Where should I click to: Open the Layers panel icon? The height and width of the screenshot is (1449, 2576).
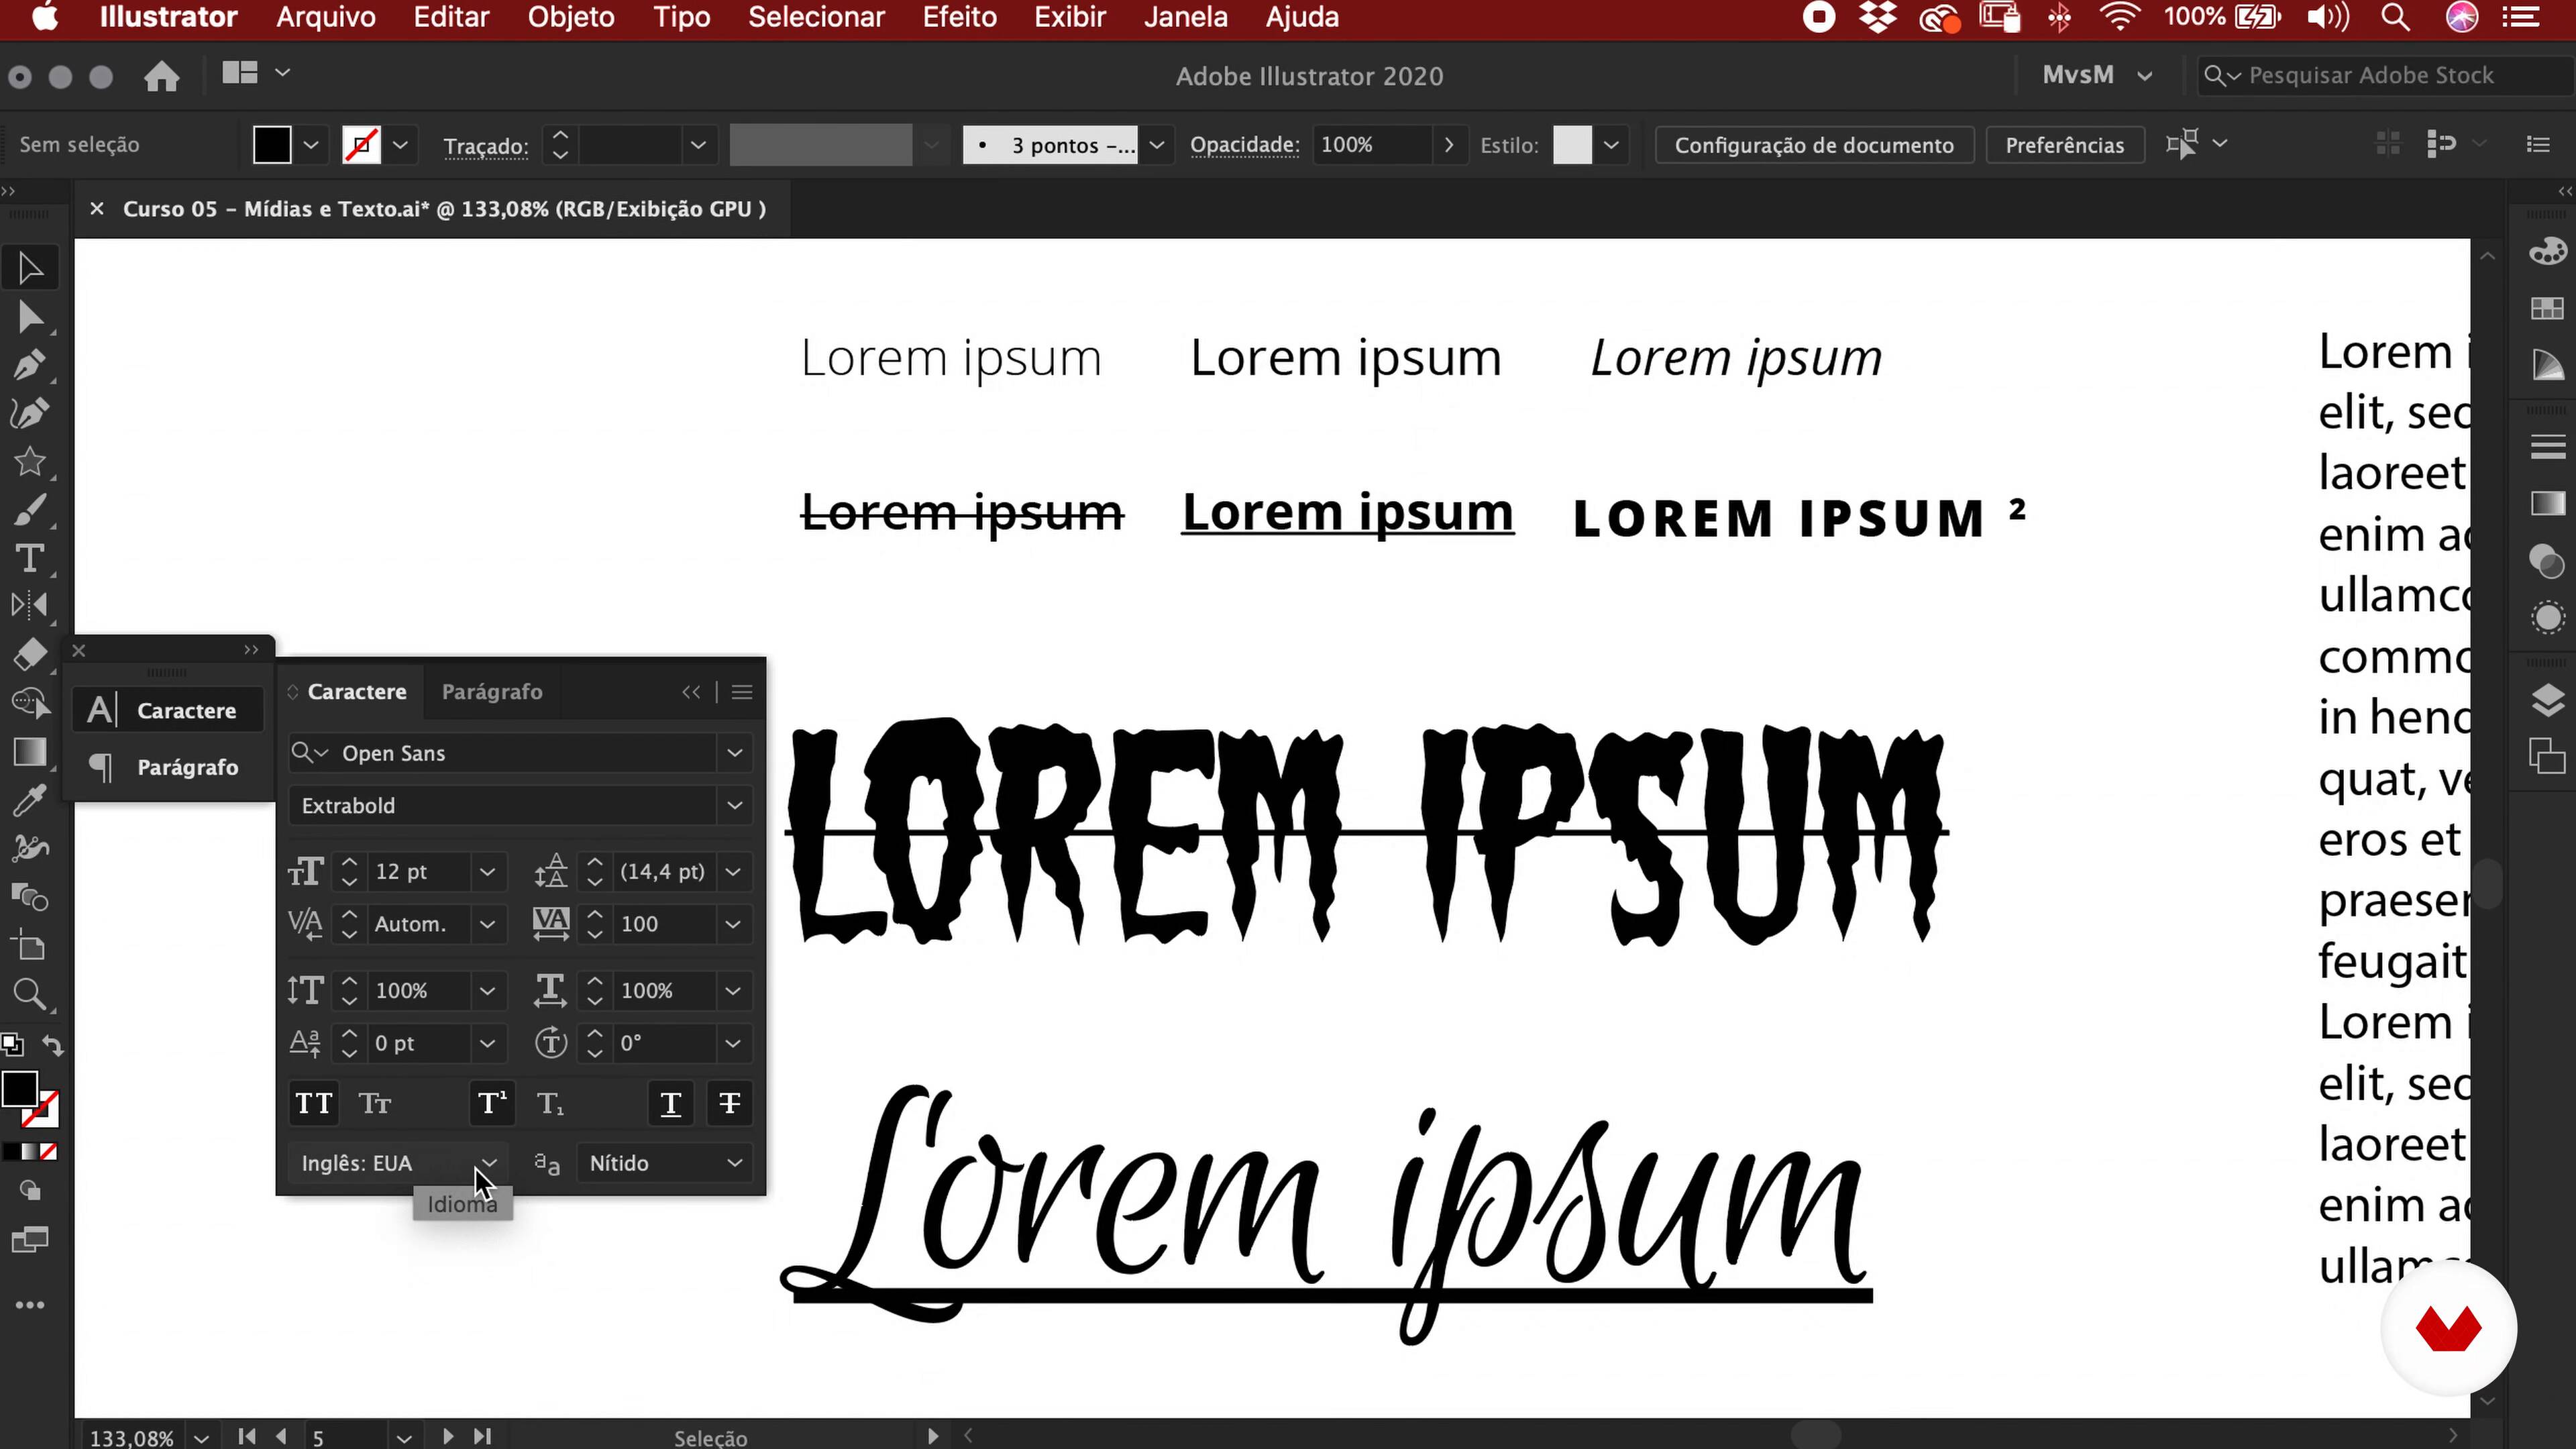click(x=2547, y=700)
